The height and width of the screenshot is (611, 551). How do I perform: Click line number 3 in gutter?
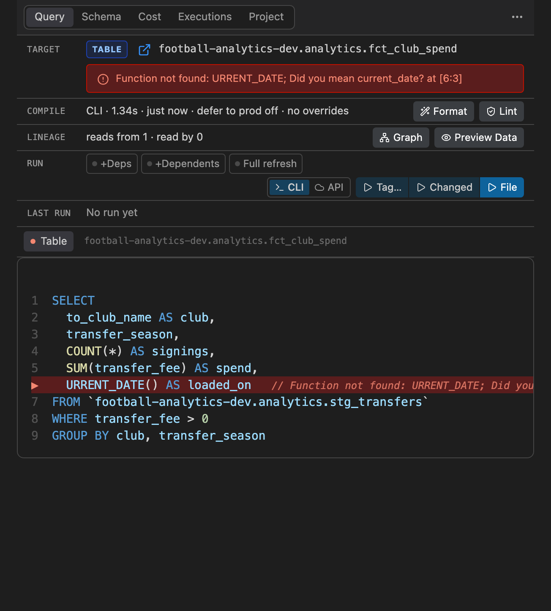point(35,334)
